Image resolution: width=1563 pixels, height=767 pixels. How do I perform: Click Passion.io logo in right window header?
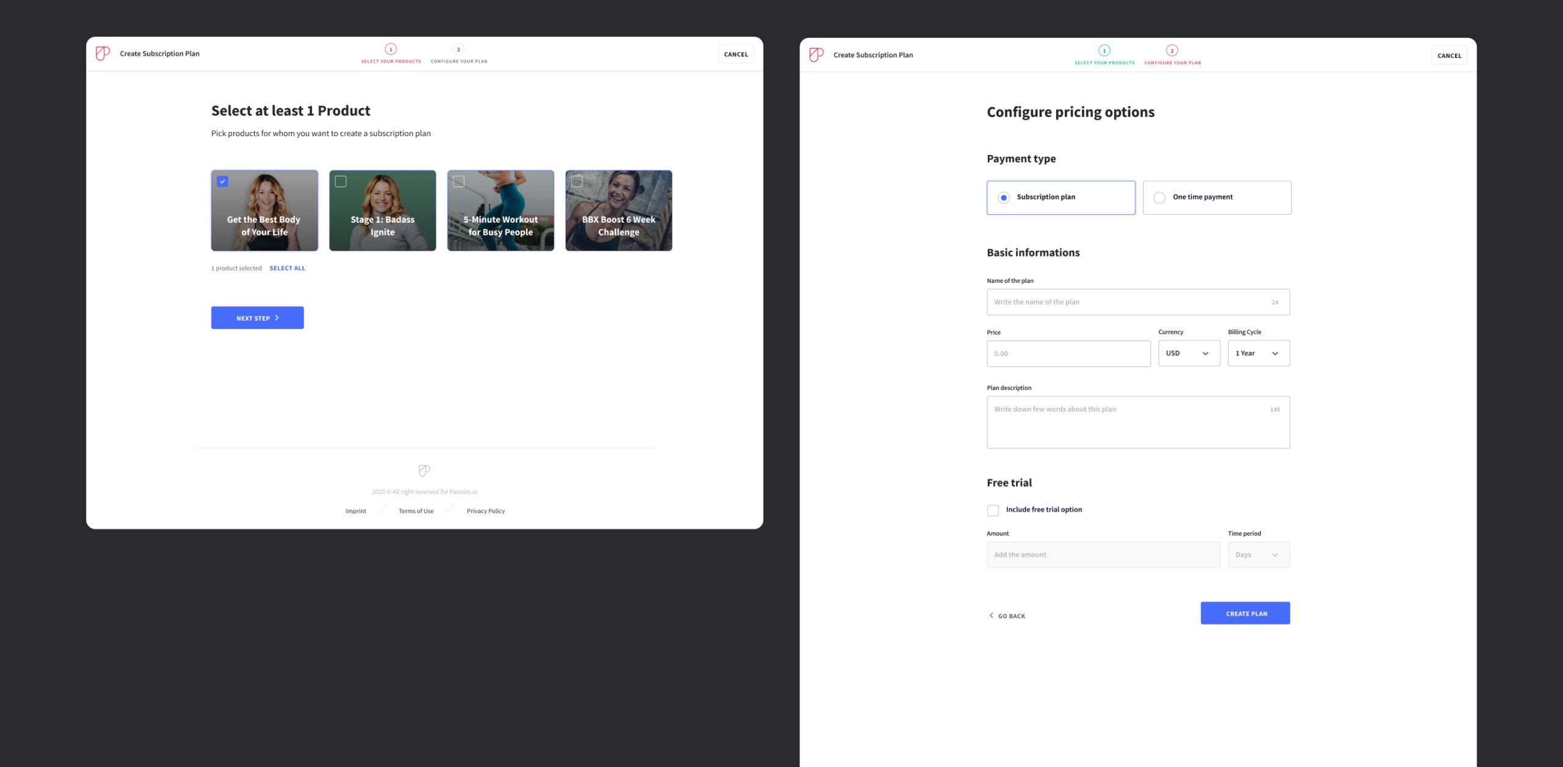(816, 54)
